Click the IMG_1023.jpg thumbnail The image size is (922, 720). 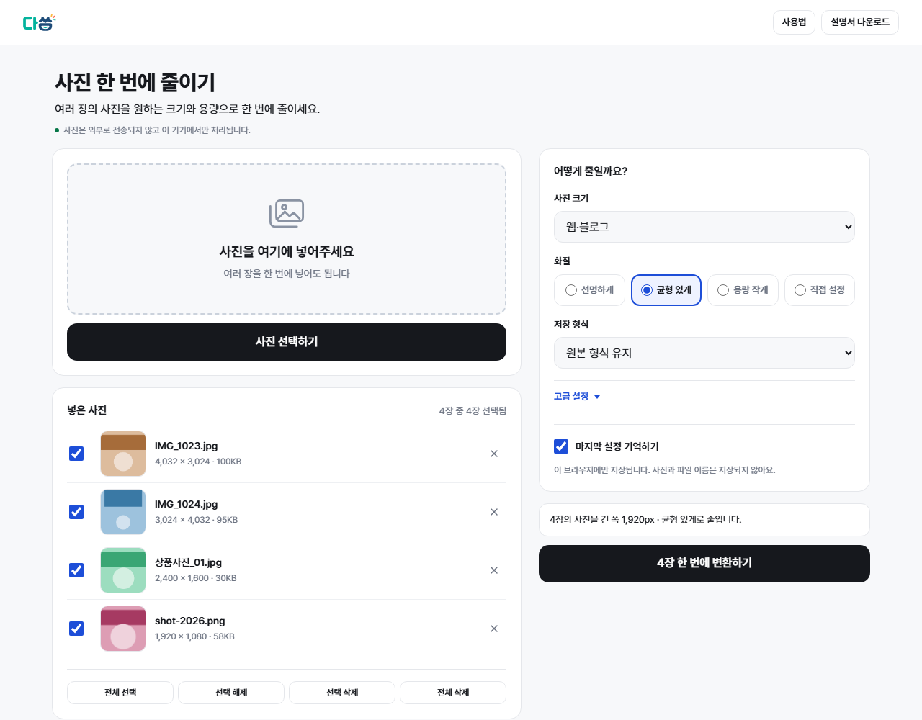tap(123, 454)
